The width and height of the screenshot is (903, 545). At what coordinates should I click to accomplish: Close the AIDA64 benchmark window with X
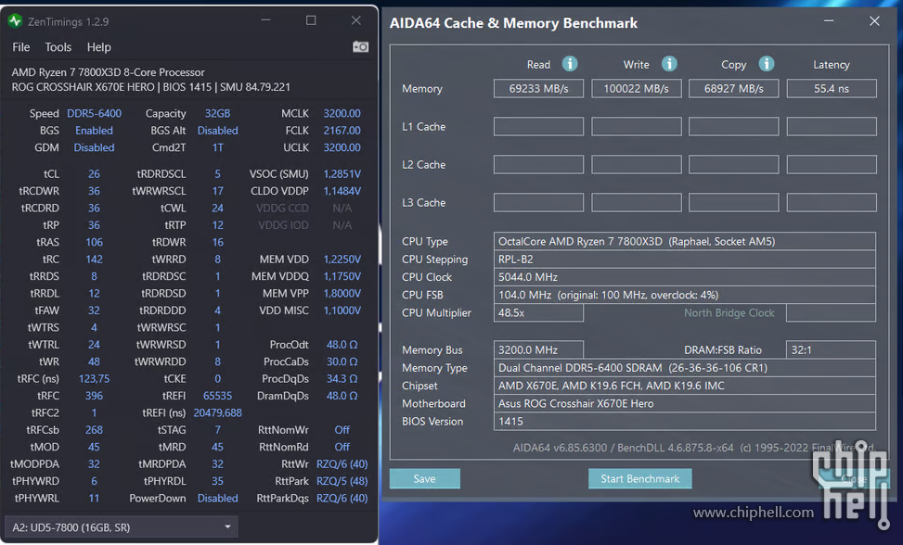click(x=874, y=21)
